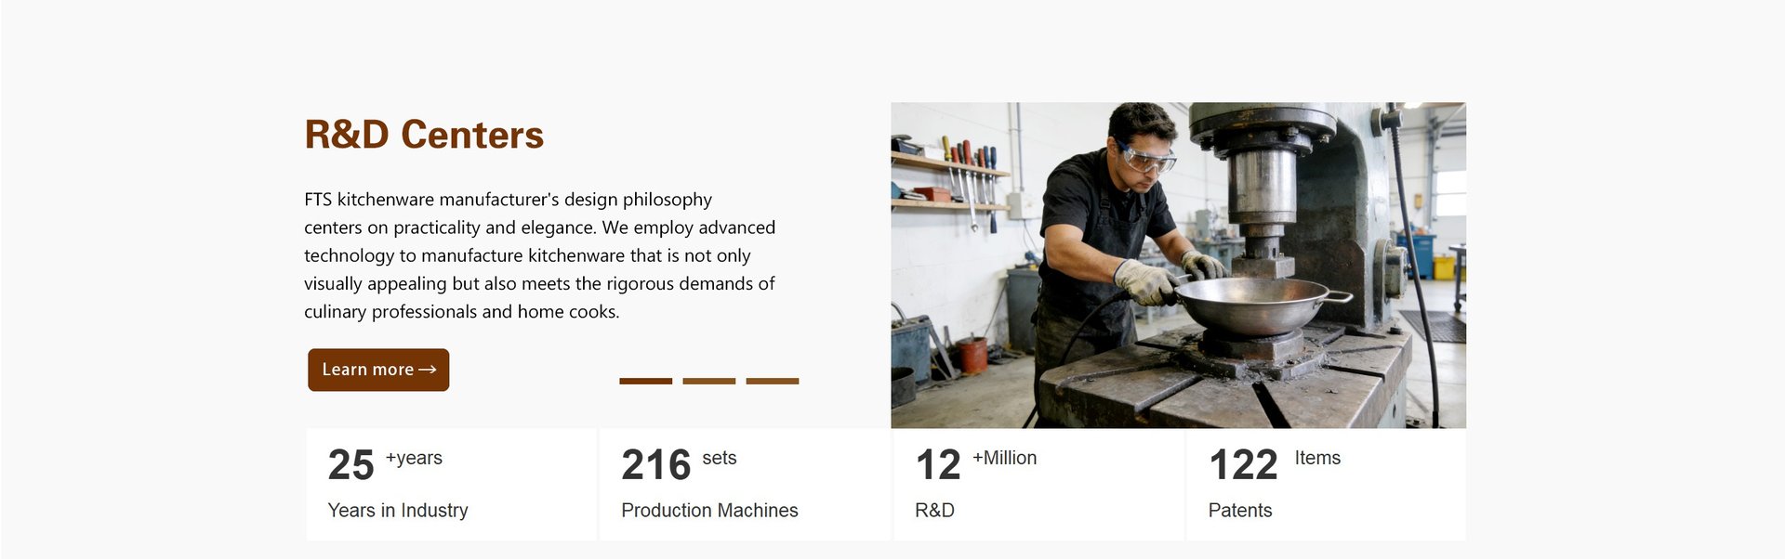Click the +Million suffix label
1785x559 pixels.
(x=1004, y=458)
